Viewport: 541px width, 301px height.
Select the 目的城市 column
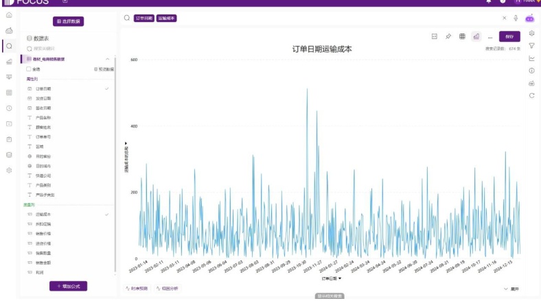(43, 166)
